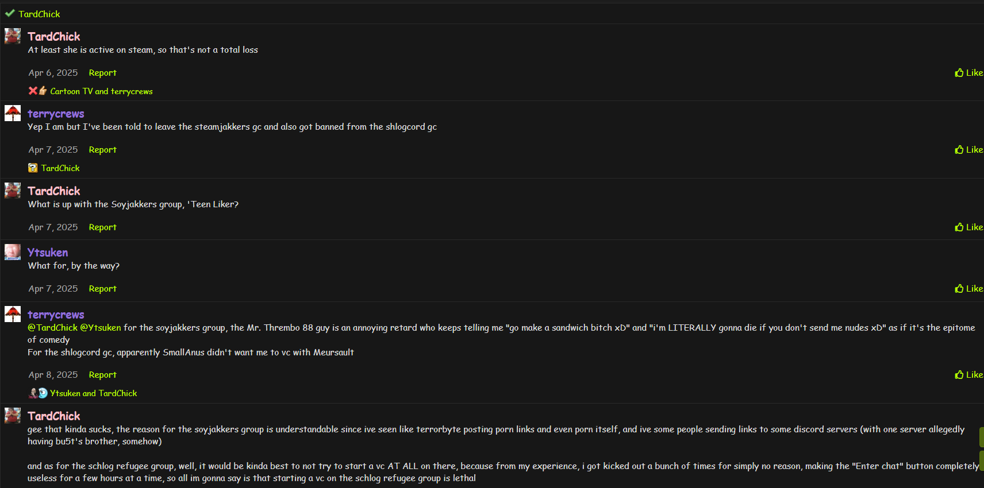Like Ytsuken's 'What for' post
The image size is (984, 488).
point(968,289)
